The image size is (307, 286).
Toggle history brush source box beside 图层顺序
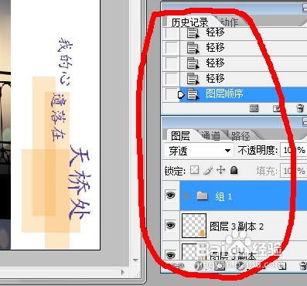click(170, 94)
